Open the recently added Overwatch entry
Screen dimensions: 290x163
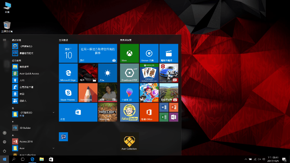(33, 46)
